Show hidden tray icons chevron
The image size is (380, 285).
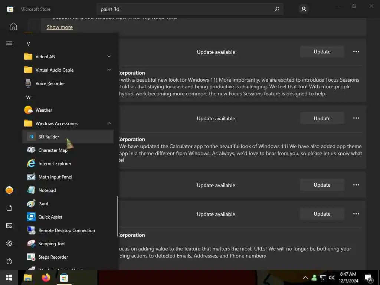(x=305, y=278)
